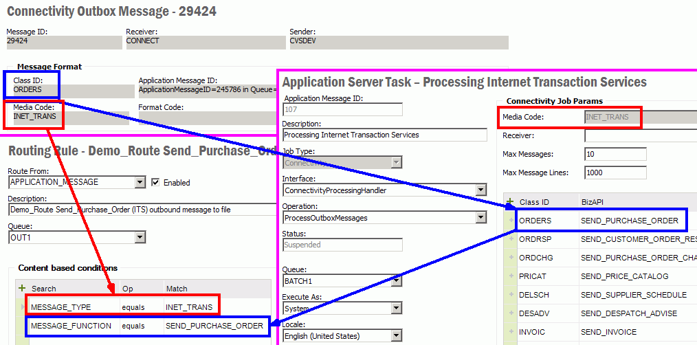Sort by the Search column header

tap(44, 289)
